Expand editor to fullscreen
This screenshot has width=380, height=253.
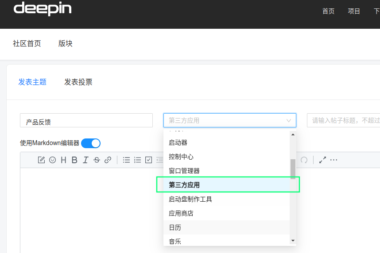(x=322, y=160)
